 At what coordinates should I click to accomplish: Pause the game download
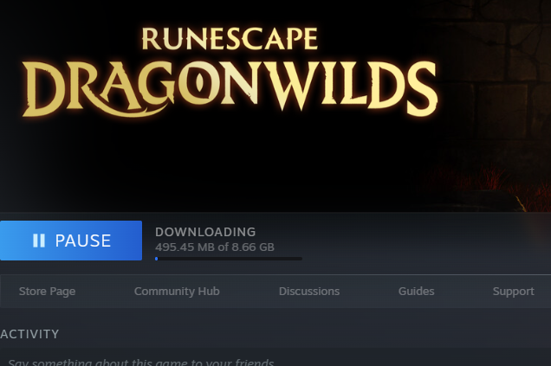click(x=71, y=241)
